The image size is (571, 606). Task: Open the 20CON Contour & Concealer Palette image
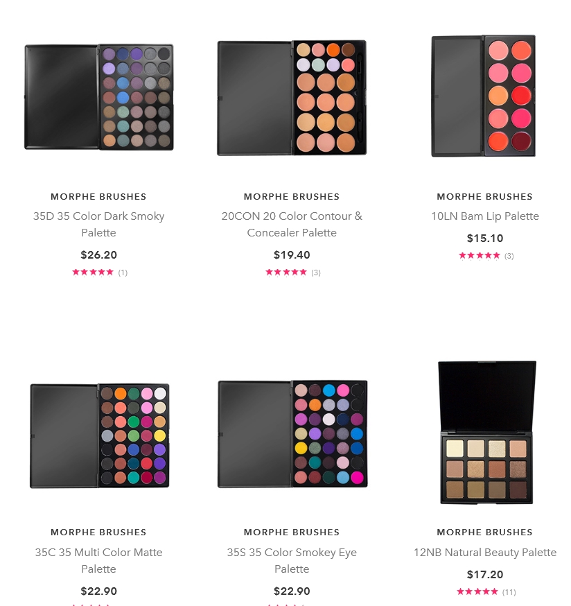point(292,98)
